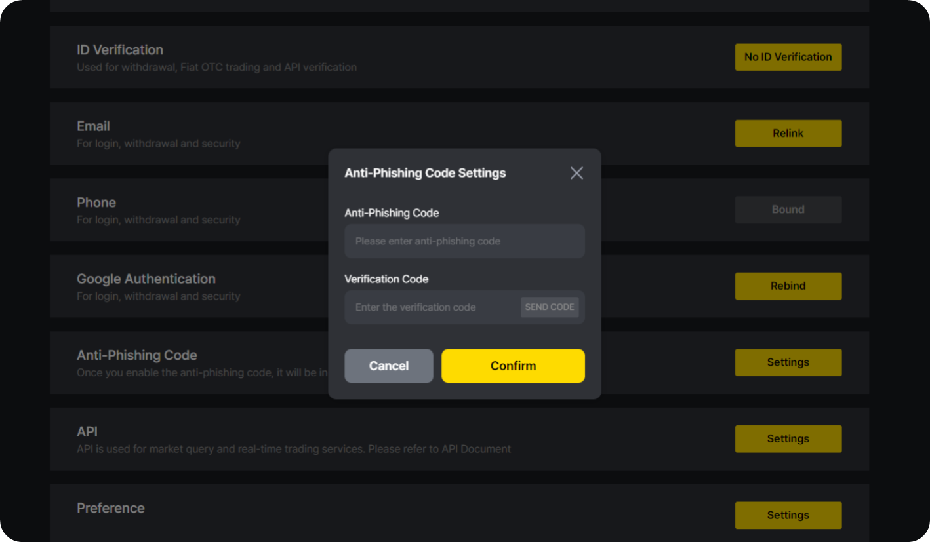The width and height of the screenshot is (930, 542).
Task: Click the Anti-Phishing Code row heading
Action: [137, 355]
